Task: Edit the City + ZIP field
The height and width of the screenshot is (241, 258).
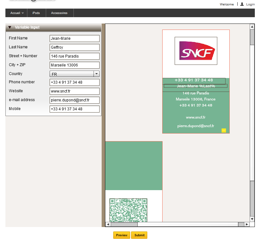Action: 74,65
